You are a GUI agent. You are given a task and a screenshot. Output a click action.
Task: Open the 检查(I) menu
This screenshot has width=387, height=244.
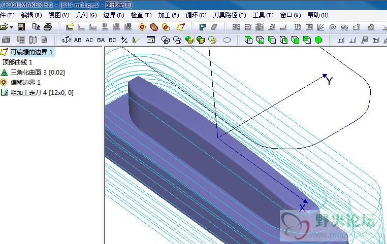click(141, 15)
